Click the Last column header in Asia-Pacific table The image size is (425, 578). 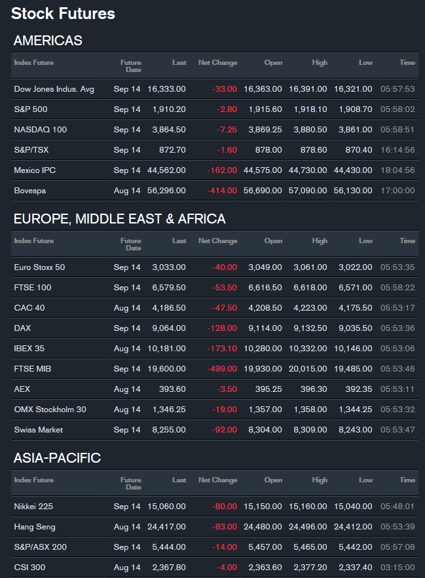[179, 480]
